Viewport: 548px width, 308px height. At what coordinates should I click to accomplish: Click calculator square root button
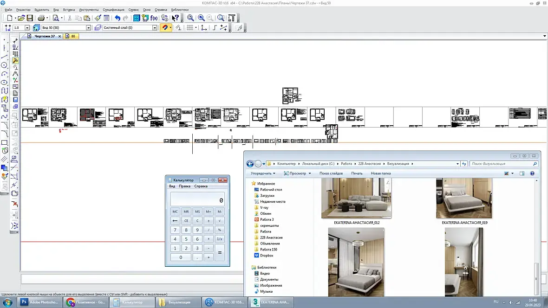(x=220, y=221)
